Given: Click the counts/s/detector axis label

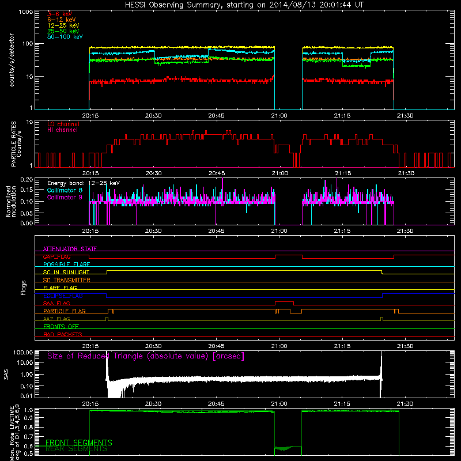Looking at the screenshot, I should pyautogui.click(x=12, y=60).
